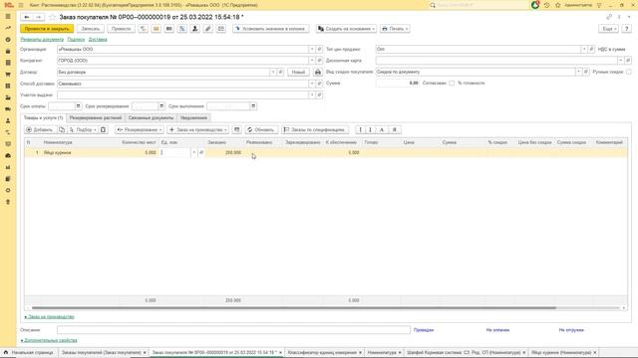
Task: Expand the Организация field dropdown
Action: 312,49
